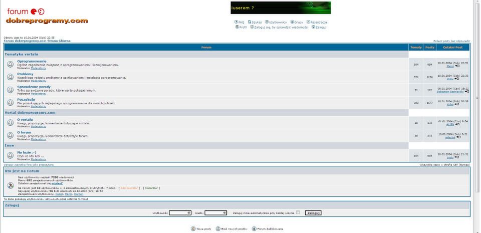Screen dimensions: 481x233
Task: Open the Szukaj search page
Action: [257, 23]
